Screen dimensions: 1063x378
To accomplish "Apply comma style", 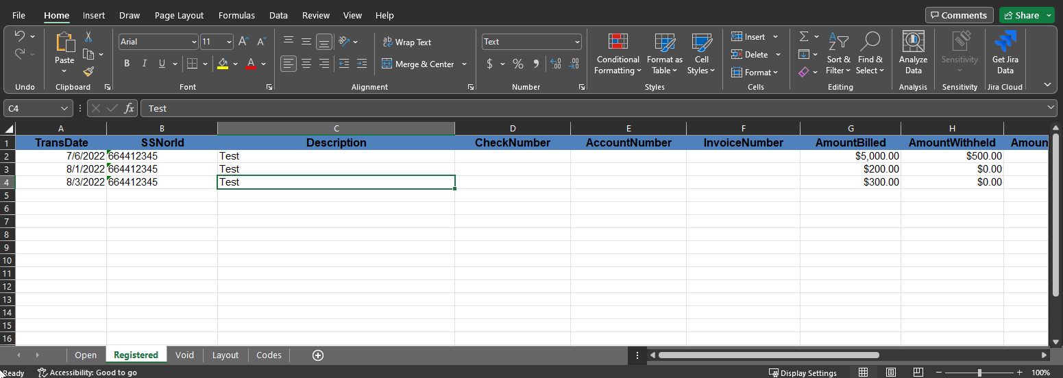I will [x=536, y=64].
